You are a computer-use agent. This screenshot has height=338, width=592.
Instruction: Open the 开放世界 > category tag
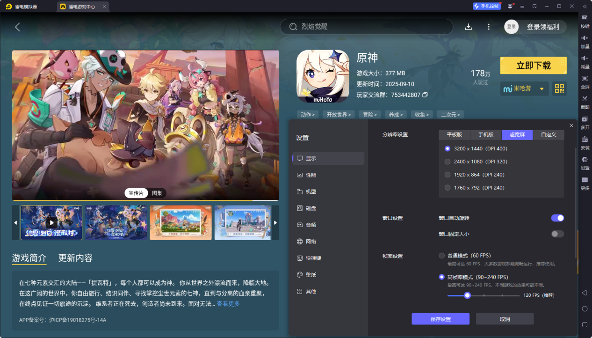tap(339, 114)
